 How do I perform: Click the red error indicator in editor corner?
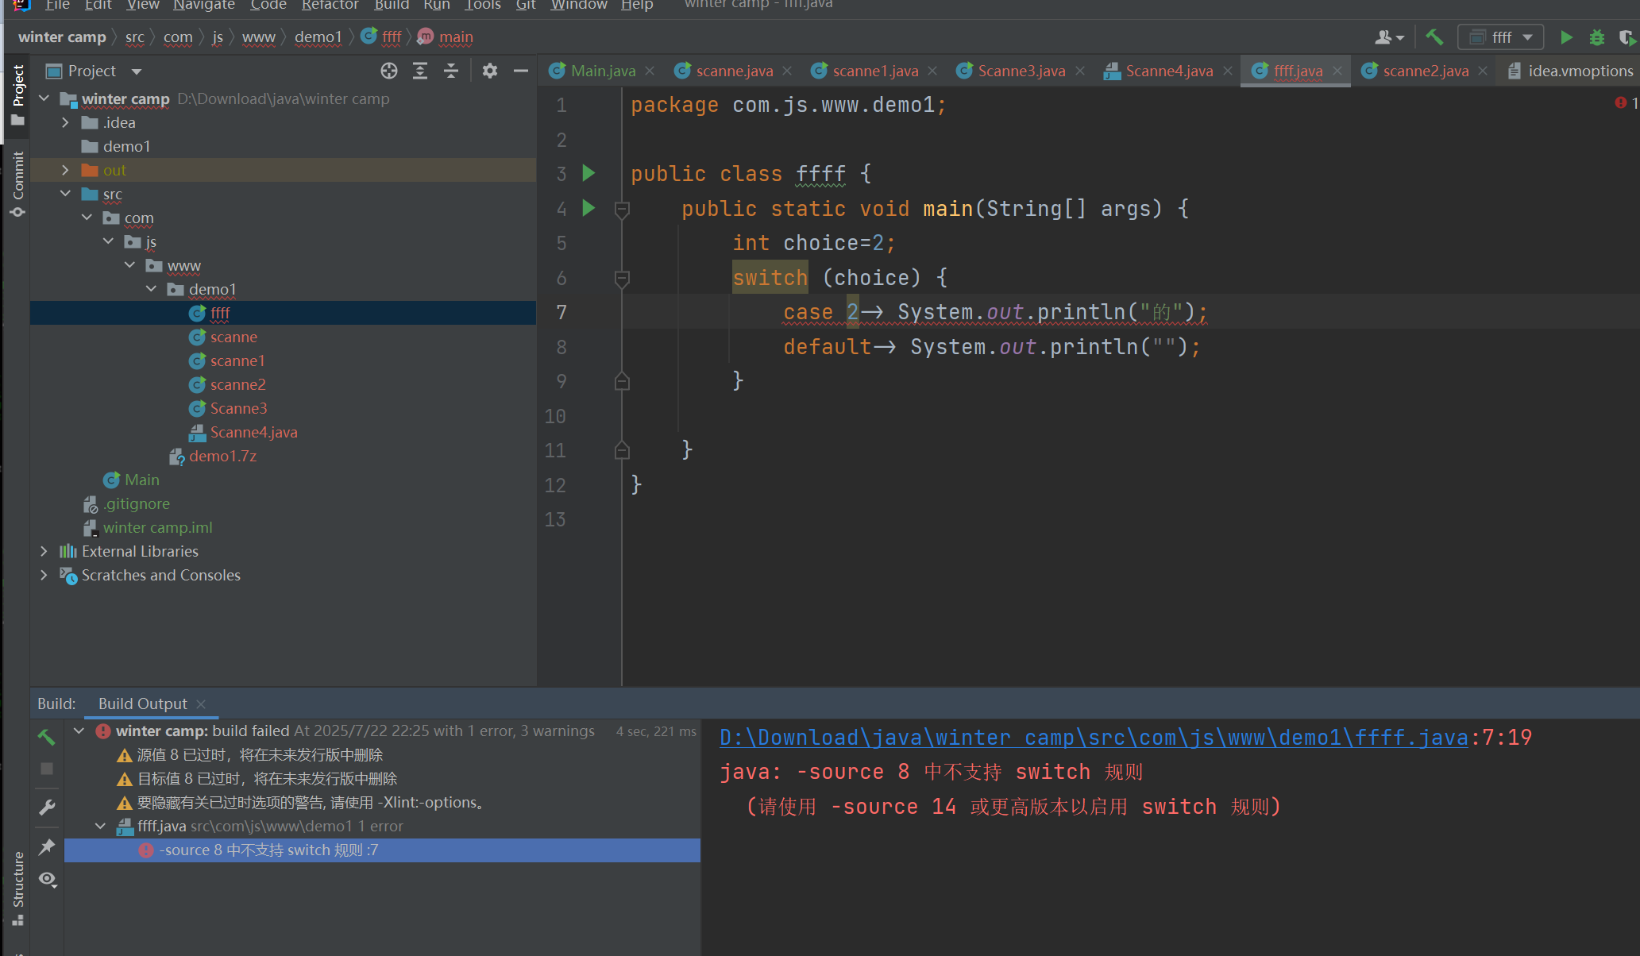click(x=1620, y=103)
